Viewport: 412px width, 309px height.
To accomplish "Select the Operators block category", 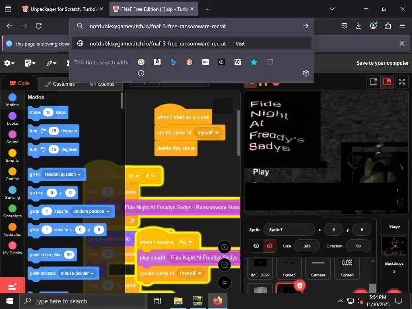I will (12, 211).
